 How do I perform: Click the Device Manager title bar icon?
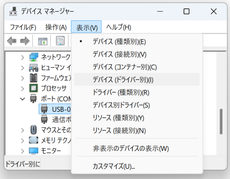coord(13,11)
